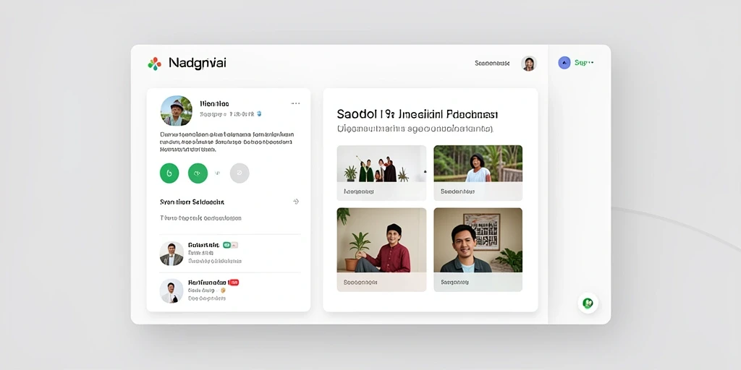Open avatar of the man in suit in the contact list

[x=171, y=254]
